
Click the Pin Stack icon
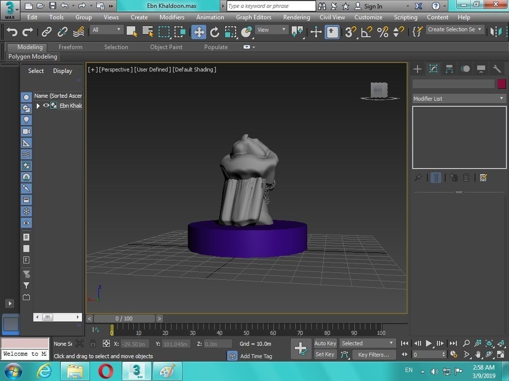click(x=418, y=178)
